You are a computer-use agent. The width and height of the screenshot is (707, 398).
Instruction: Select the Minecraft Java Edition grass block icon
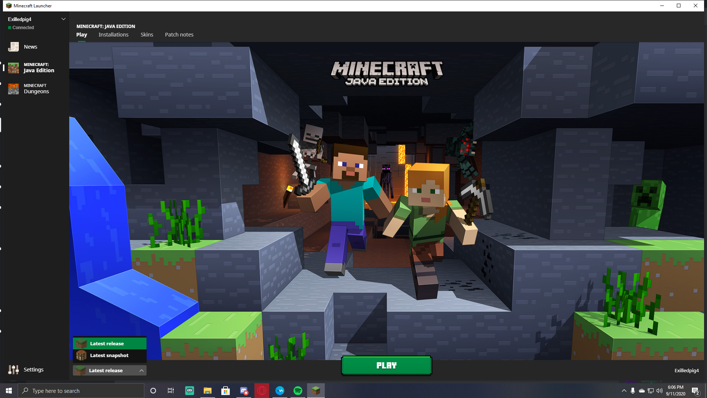click(x=14, y=68)
